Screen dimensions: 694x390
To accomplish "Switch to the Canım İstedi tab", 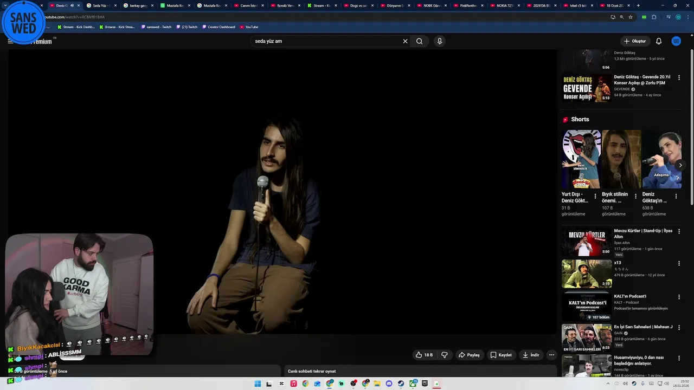I will point(249,5).
